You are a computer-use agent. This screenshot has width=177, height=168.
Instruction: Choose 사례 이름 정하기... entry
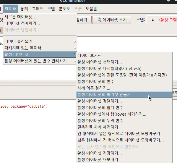(x=124, y=88)
